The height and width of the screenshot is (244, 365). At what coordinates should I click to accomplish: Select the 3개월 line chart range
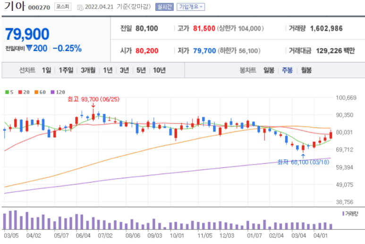tap(88, 70)
